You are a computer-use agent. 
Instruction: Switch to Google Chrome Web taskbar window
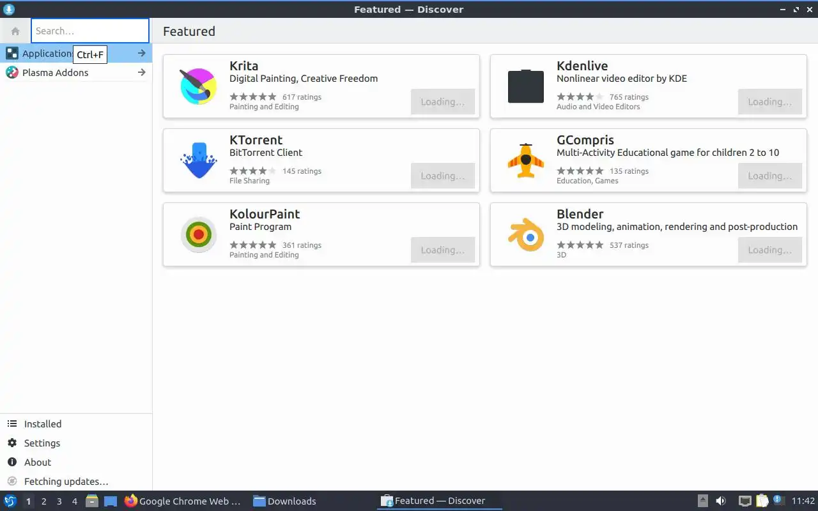183,501
